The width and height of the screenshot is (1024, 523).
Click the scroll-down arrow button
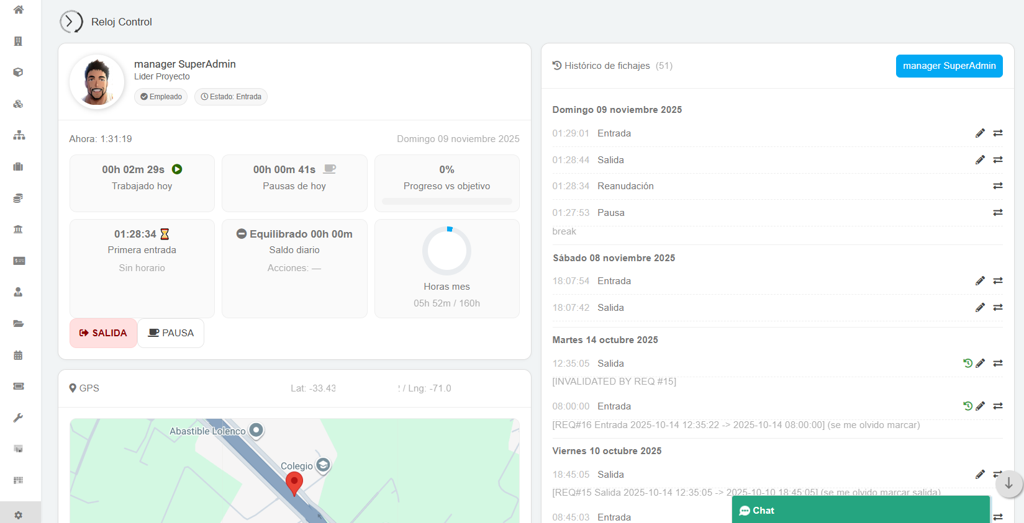tap(1008, 483)
